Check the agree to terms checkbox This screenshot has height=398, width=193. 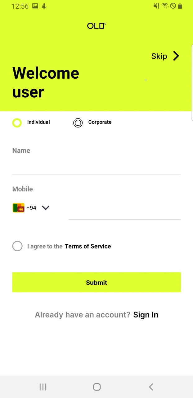[17, 246]
